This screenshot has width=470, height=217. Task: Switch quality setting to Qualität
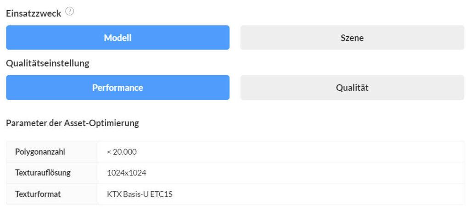tap(352, 88)
